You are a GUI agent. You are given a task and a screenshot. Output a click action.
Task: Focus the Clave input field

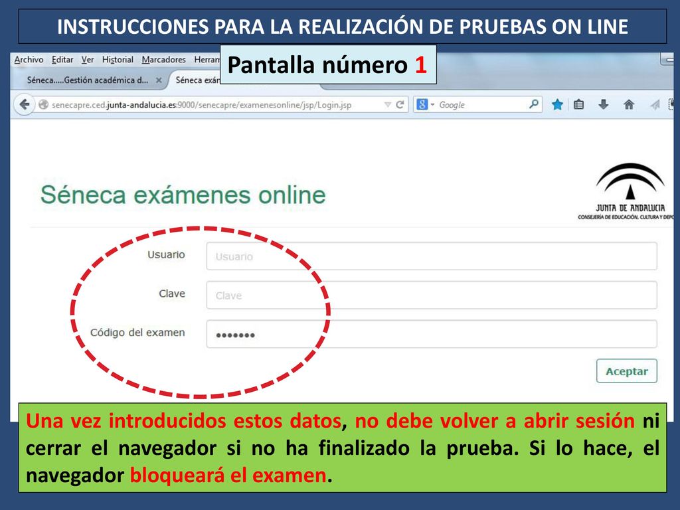(x=432, y=296)
